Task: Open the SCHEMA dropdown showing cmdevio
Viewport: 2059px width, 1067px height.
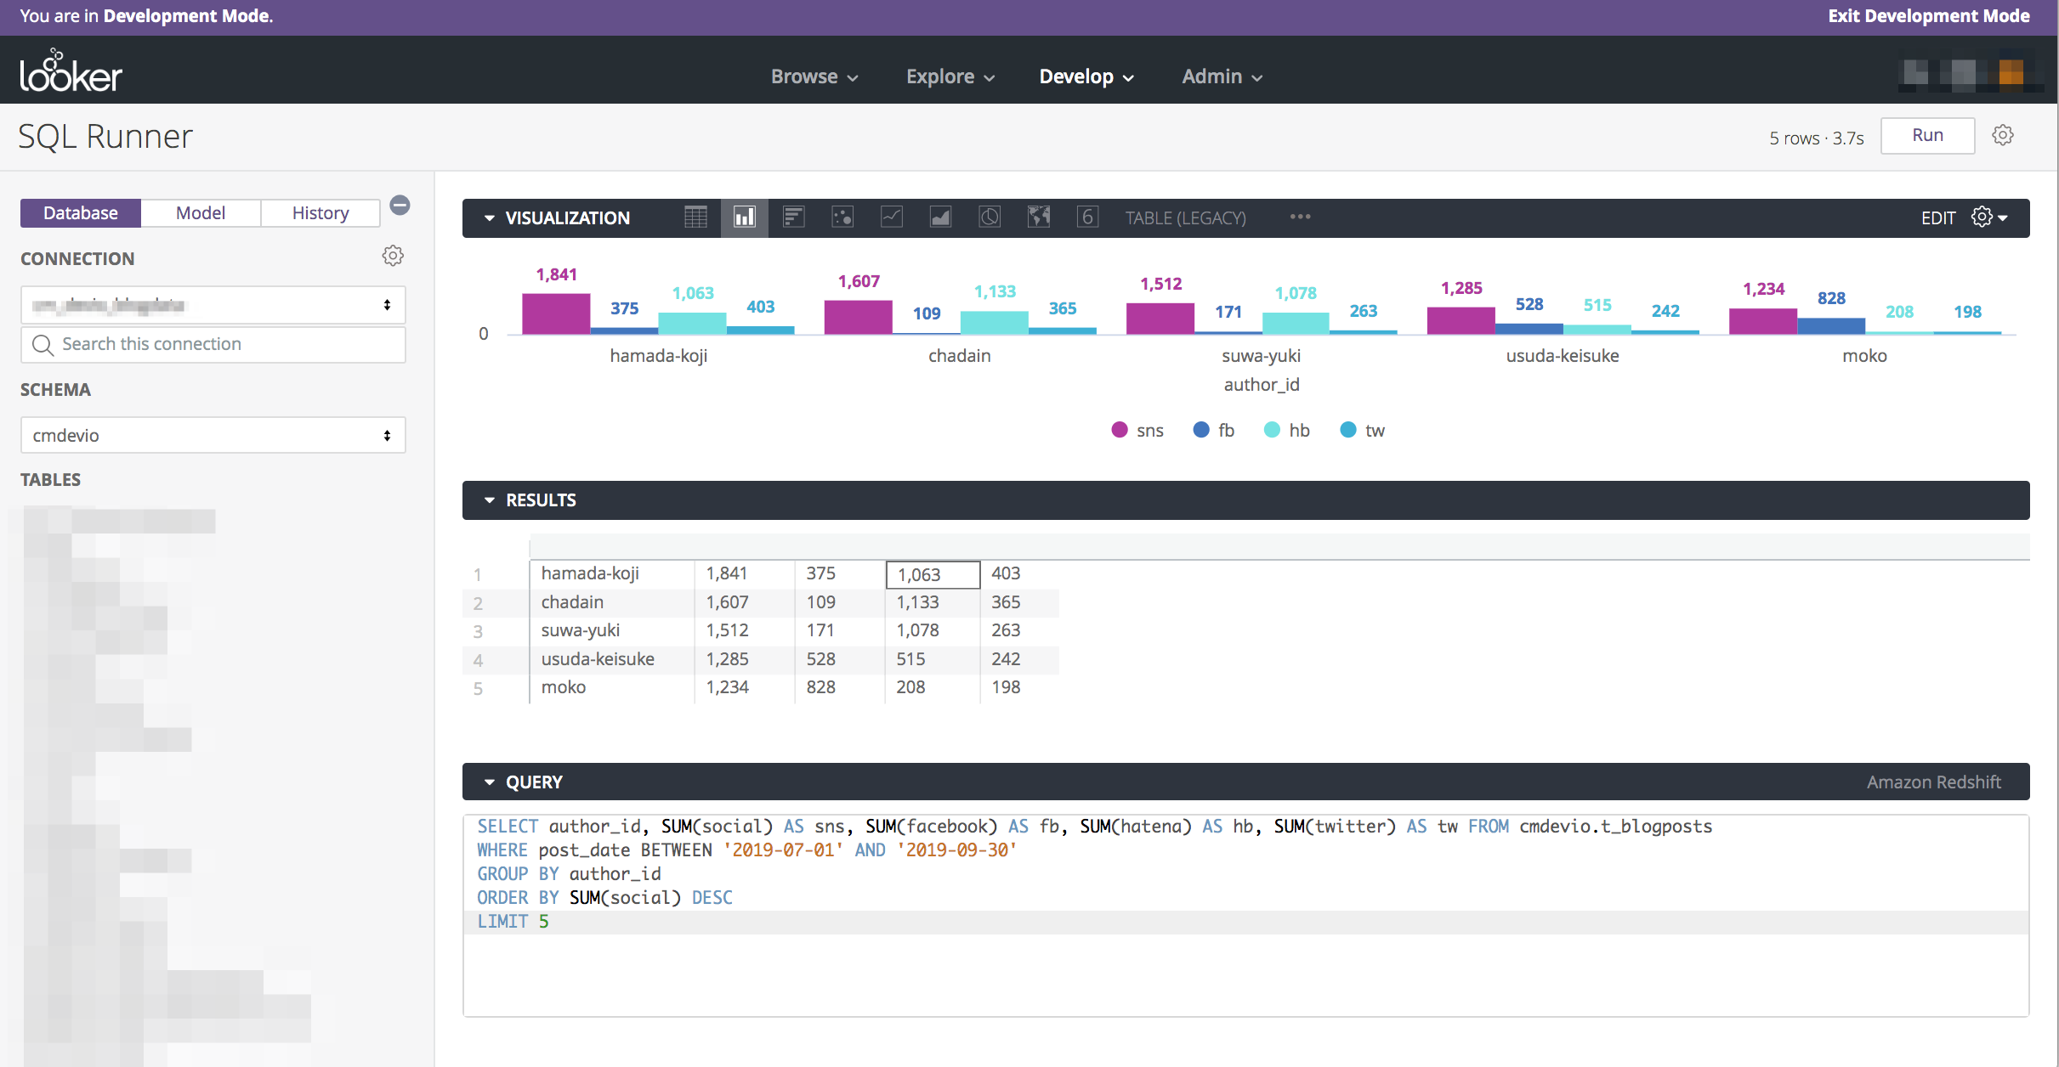Action: click(x=213, y=434)
